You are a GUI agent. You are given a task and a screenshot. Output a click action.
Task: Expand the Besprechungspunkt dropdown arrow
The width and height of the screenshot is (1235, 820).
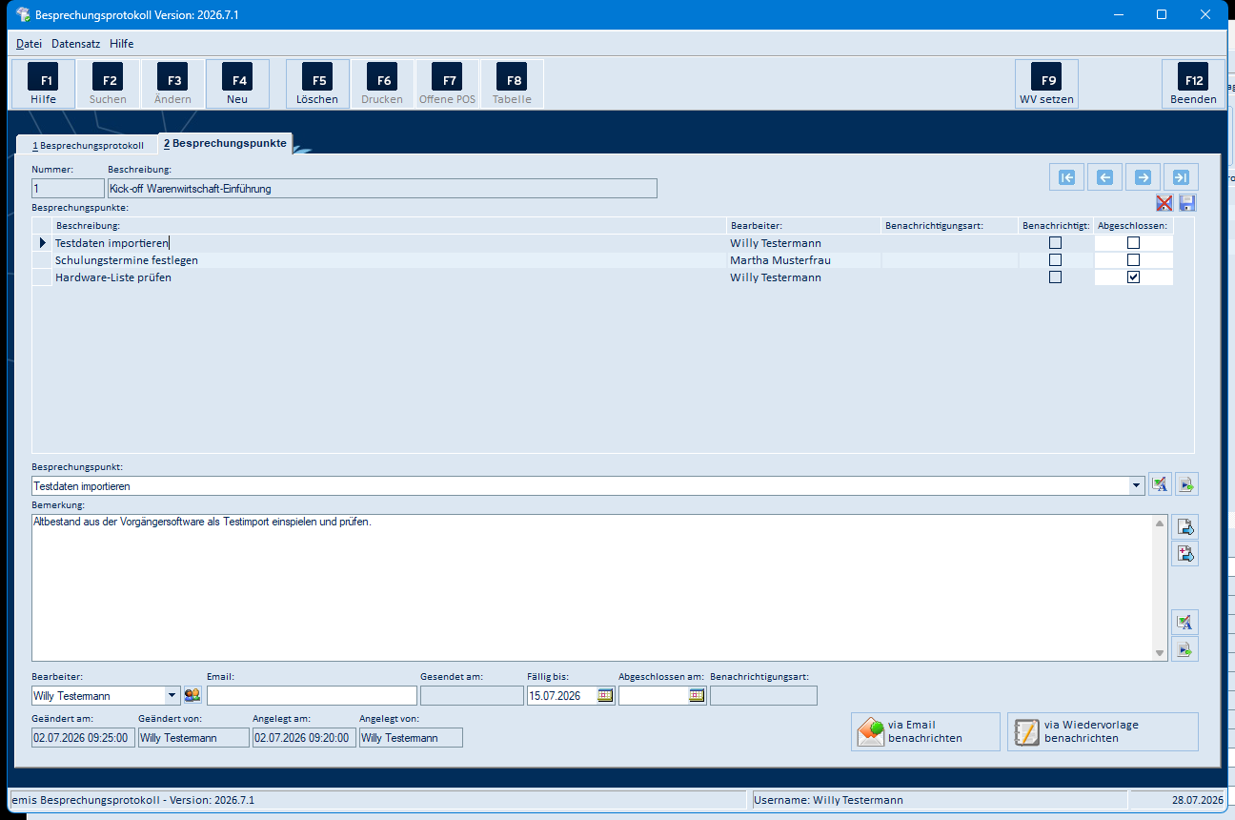click(1136, 486)
